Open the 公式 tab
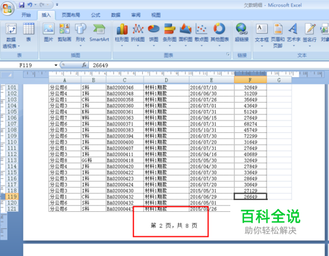329x256 pixels. point(95,15)
